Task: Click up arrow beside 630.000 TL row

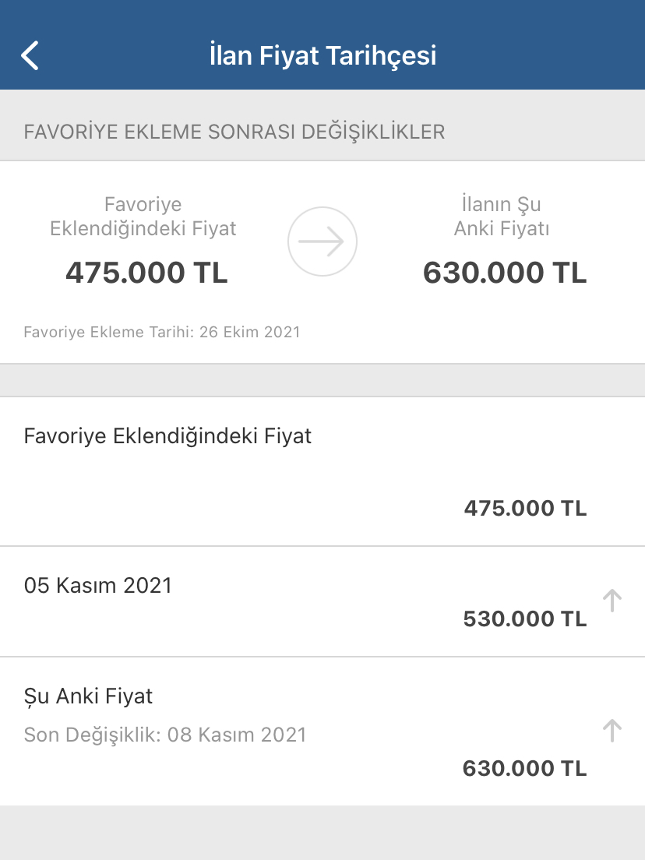Action: pyautogui.click(x=612, y=731)
